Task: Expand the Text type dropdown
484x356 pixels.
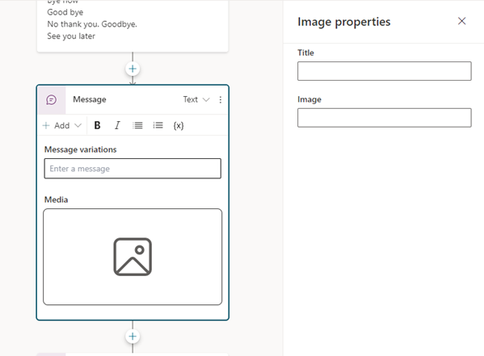Action: click(x=196, y=99)
